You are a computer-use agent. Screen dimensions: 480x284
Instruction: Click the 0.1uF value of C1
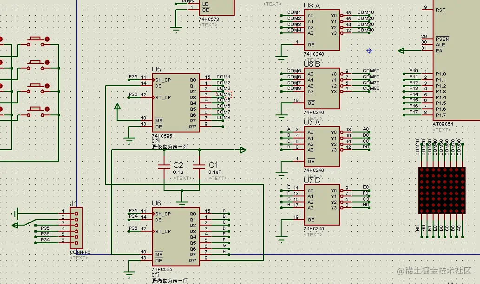tap(215, 172)
